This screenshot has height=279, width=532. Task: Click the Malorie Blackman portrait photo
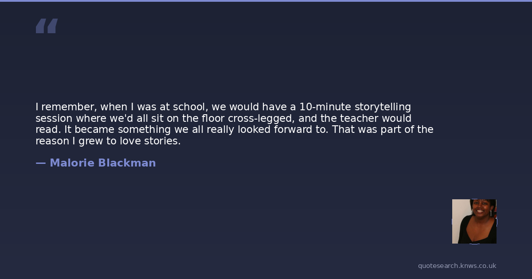click(474, 221)
